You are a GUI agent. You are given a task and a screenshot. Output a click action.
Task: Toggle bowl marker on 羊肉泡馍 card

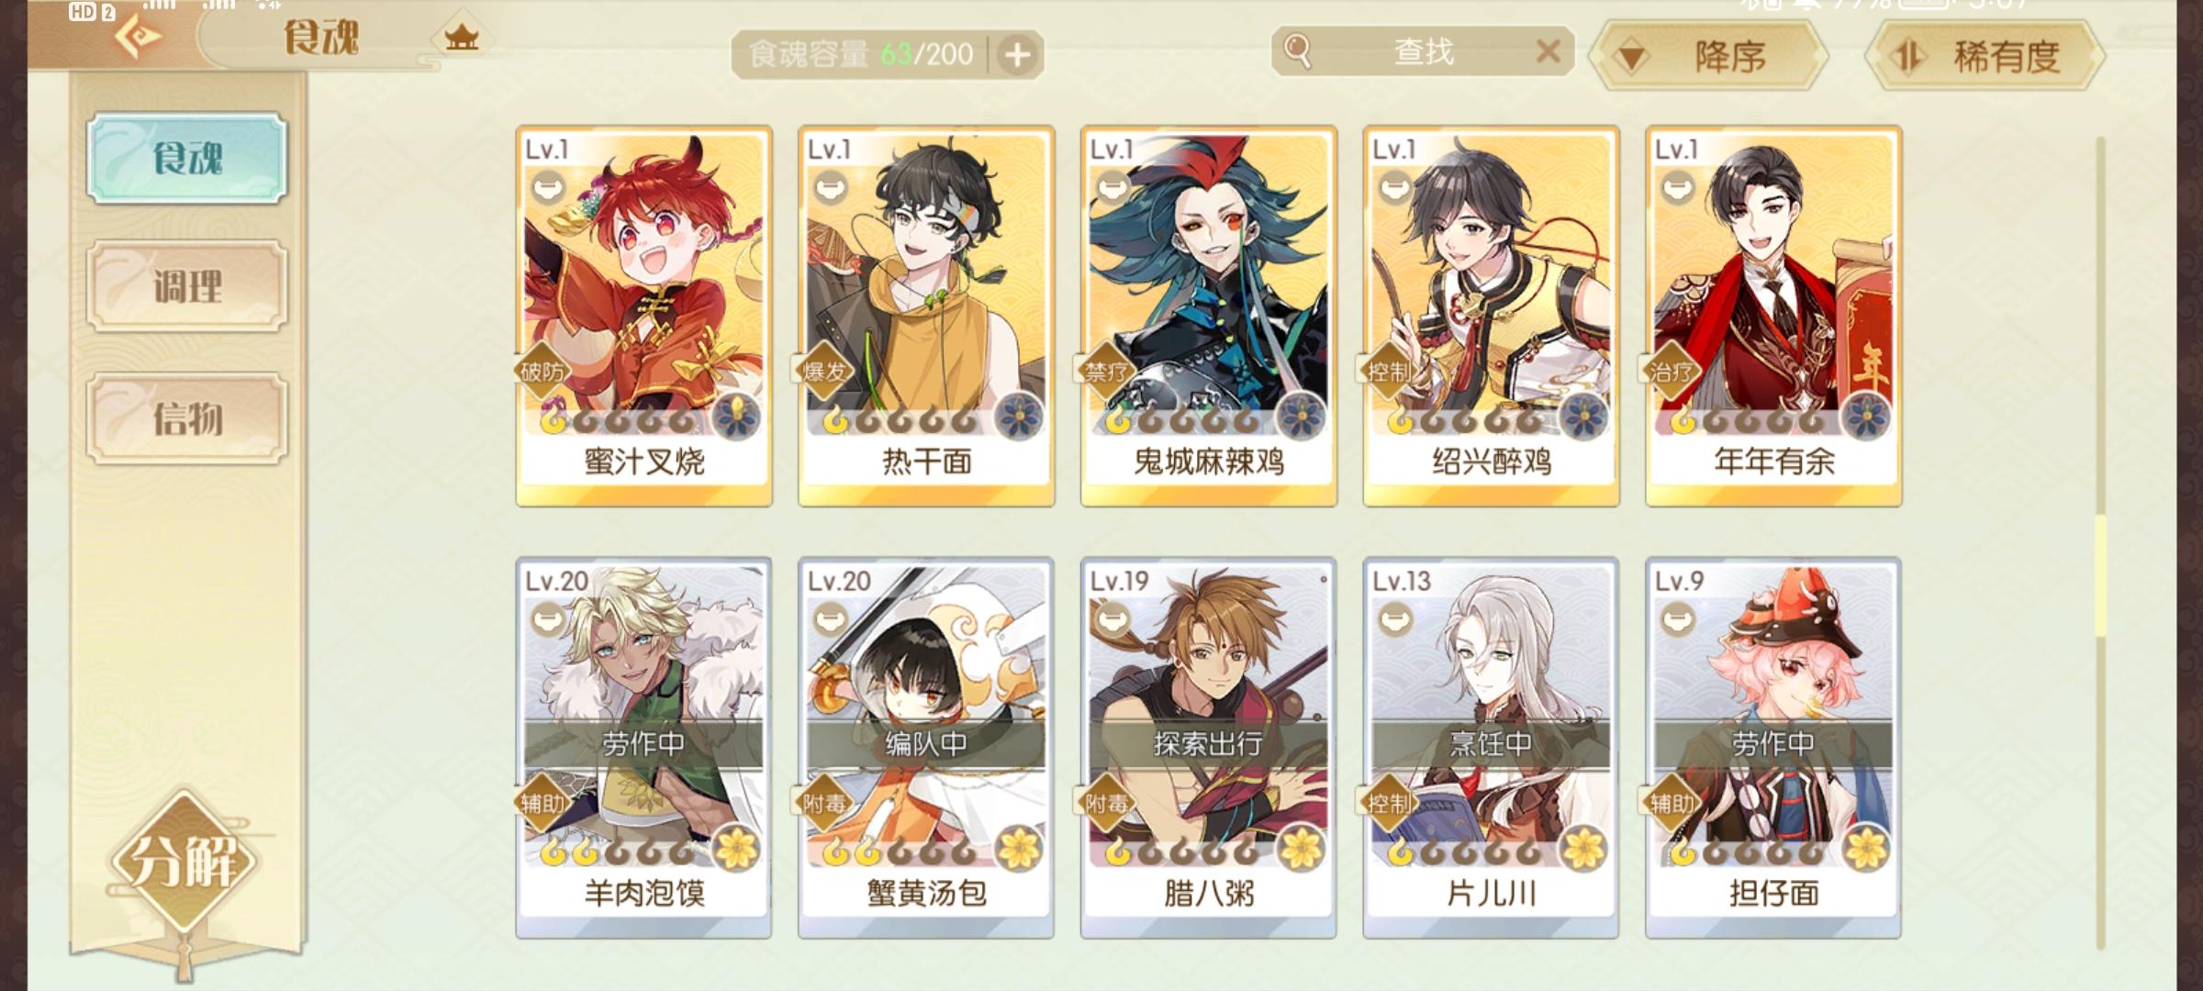pyautogui.click(x=547, y=620)
